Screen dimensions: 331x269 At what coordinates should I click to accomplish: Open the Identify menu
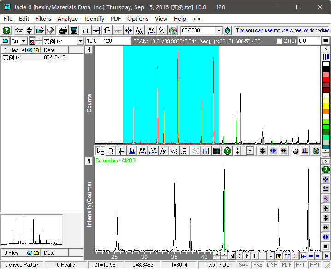95,19
